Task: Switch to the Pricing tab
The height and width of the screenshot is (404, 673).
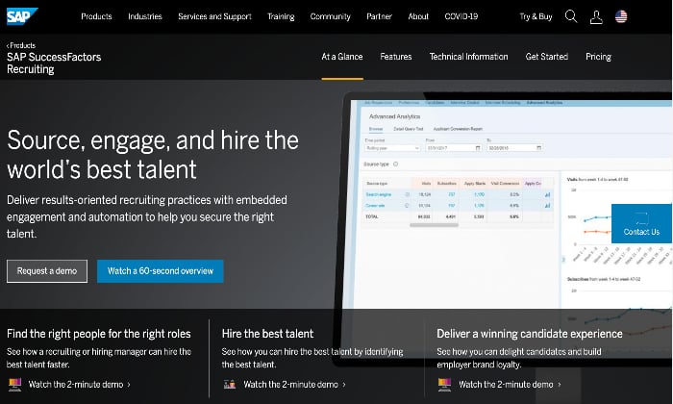Action: (x=598, y=57)
